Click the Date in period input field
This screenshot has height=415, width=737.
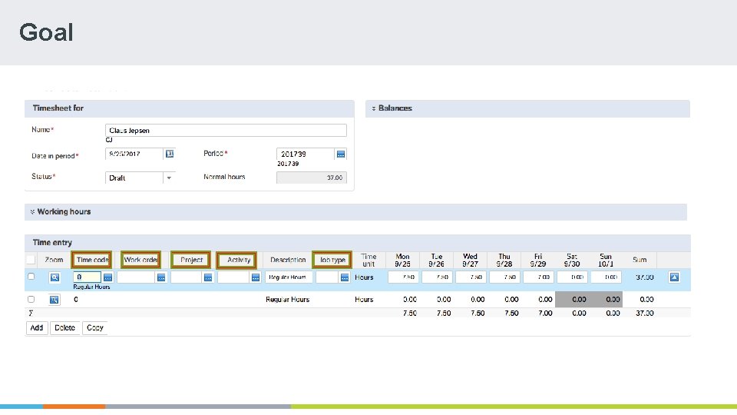point(134,154)
